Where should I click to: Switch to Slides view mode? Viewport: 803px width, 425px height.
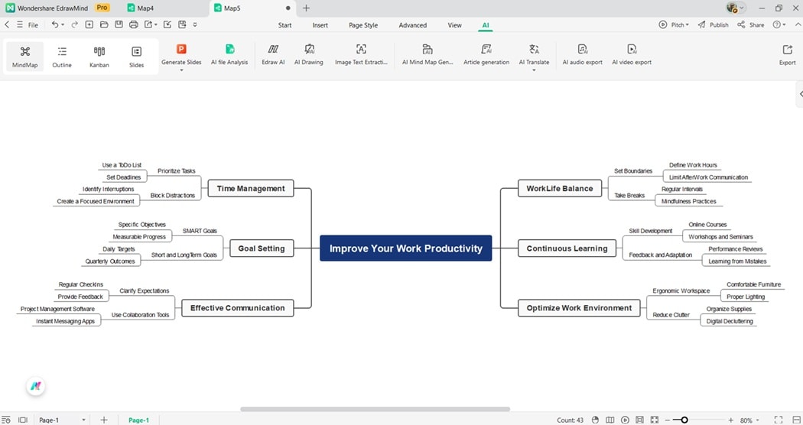pos(136,57)
